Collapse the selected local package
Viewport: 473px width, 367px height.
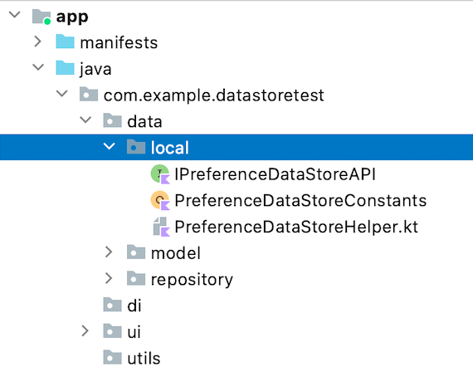tap(110, 146)
